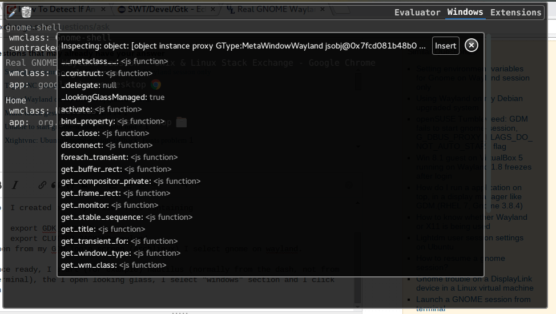Open the gnome-shell window entry

pos(33,27)
